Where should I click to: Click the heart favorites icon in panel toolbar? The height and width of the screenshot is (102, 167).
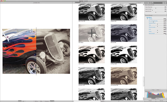click(x=150, y=3)
